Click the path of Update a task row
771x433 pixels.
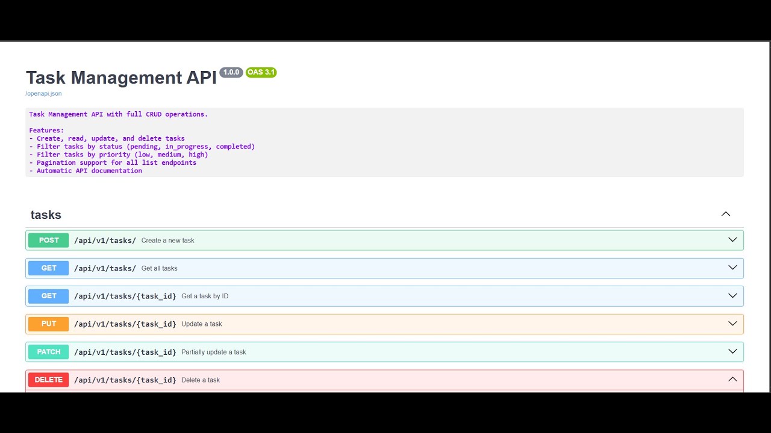tap(125, 324)
